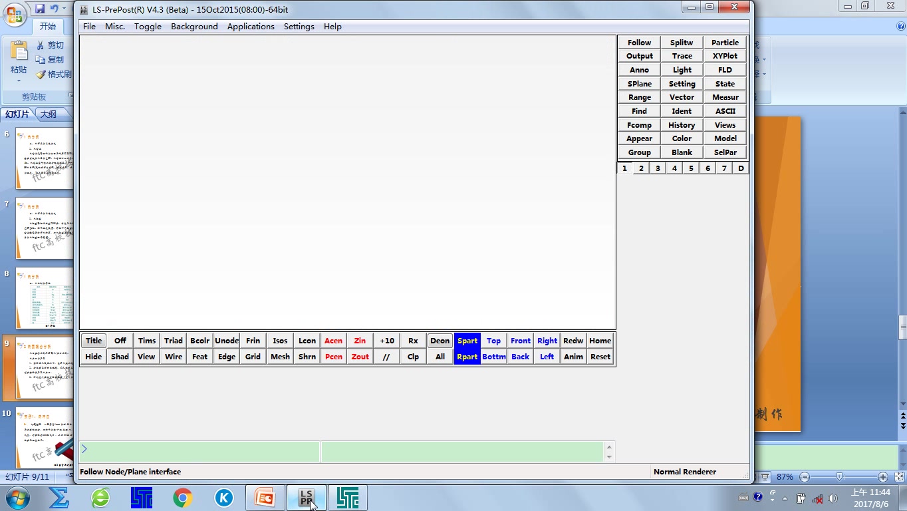Open the Help menu

tap(332, 27)
